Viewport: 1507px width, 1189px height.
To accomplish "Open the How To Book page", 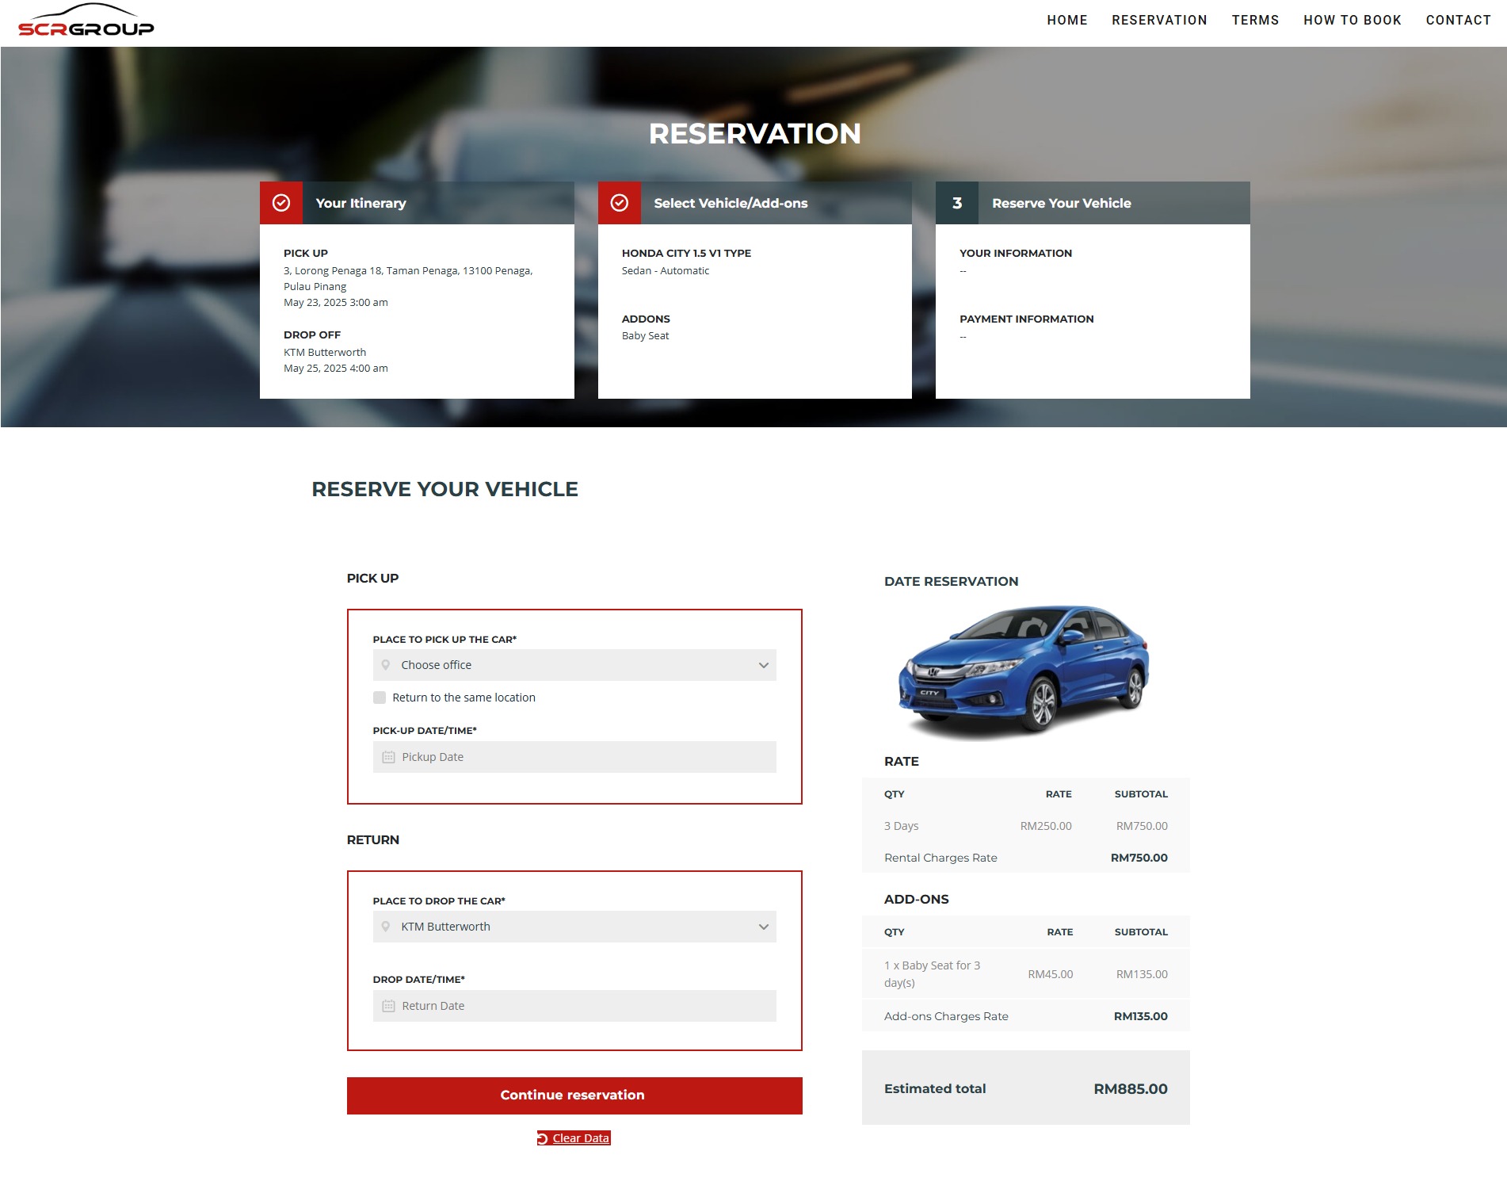I will point(1352,21).
